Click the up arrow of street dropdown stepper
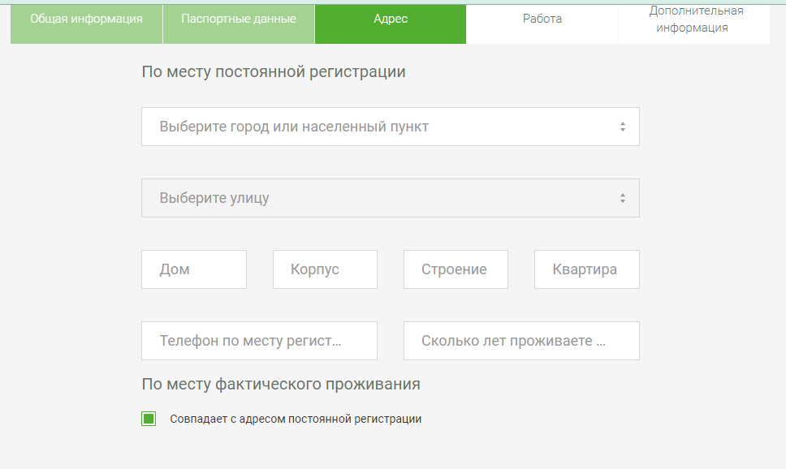 (x=622, y=194)
